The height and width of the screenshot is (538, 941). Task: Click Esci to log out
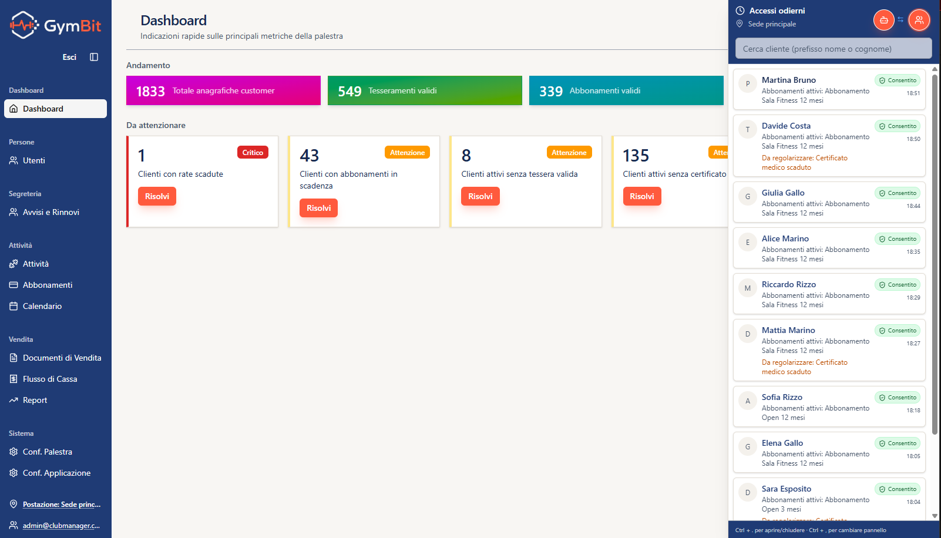click(x=69, y=57)
